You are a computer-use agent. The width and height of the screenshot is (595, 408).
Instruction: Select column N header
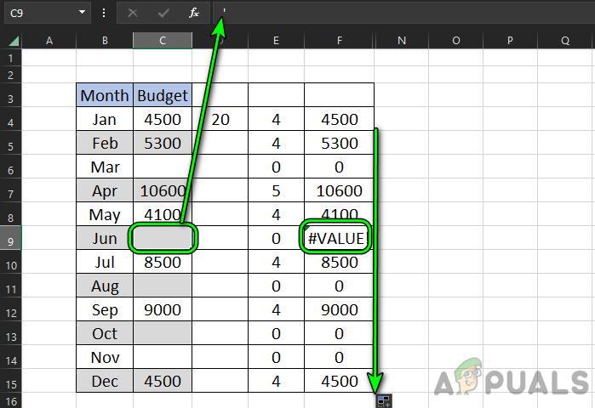(x=402, y=41)
